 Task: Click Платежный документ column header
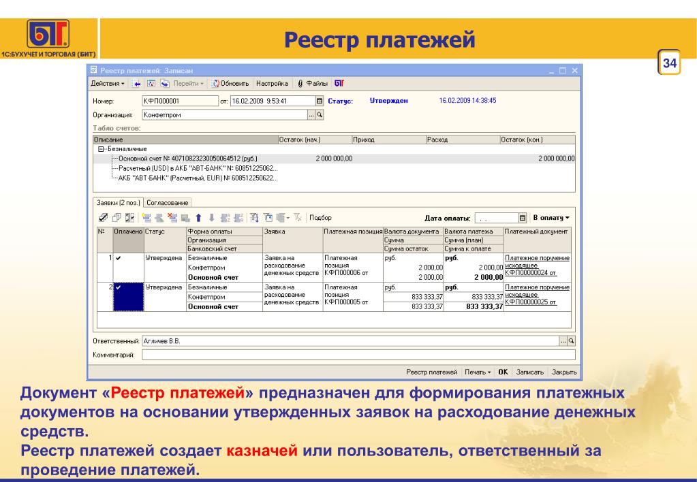[537, 240]
